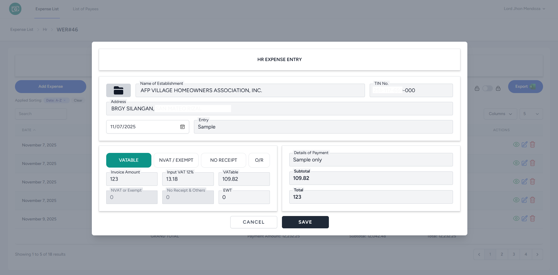Go to page 2

point(502,254)
